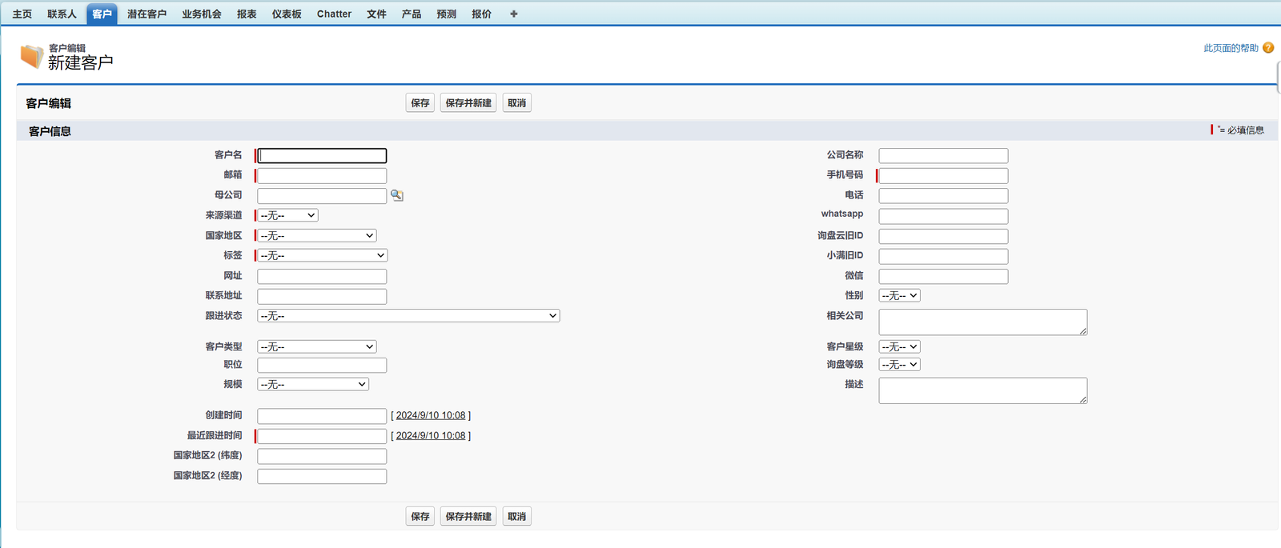Open the 客户星级 dropdown
The width and height of the screenshot is (1281, 548).
click(x=899, y=346)
